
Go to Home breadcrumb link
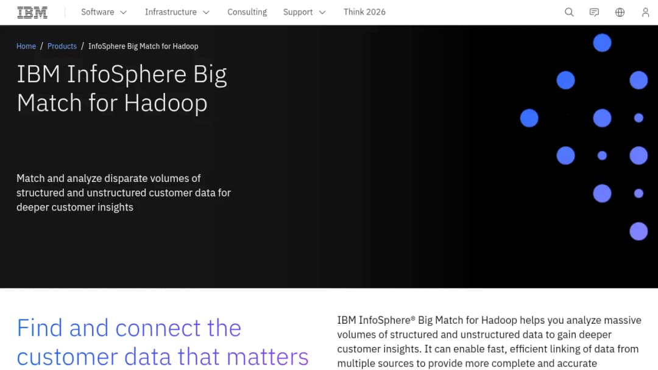[x=26, y=46]
